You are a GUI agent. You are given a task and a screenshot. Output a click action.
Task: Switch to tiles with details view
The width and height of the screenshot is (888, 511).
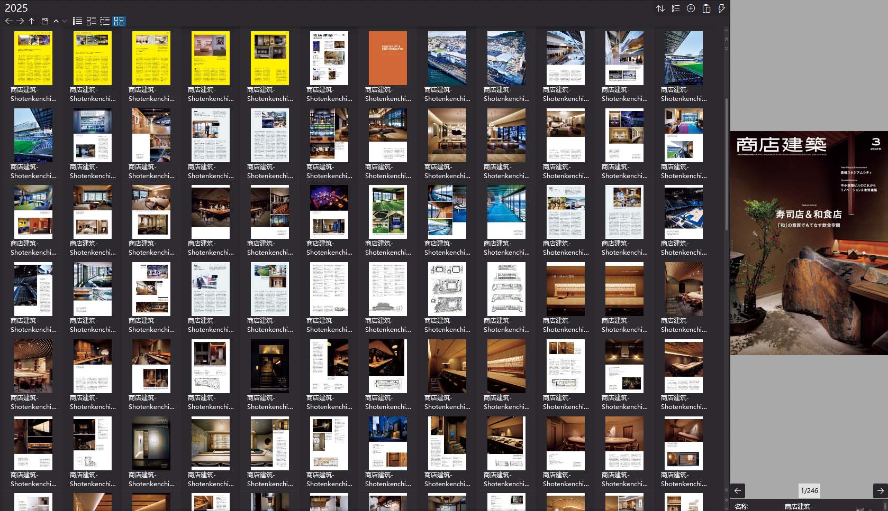pyautogui.click(x=91, y=21)
